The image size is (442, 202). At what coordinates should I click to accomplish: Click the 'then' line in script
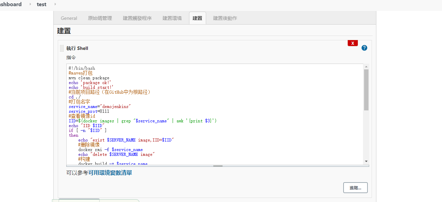(73, 135)
